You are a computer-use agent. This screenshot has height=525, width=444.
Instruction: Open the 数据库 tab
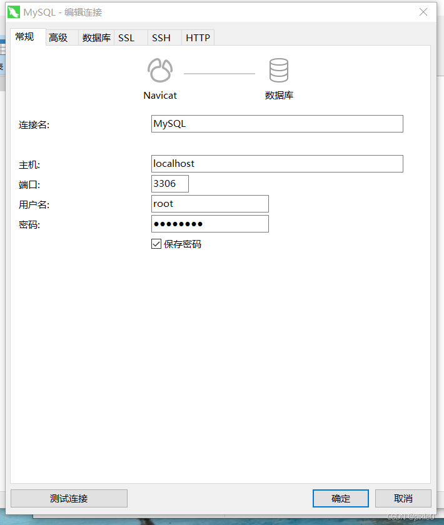96,38
